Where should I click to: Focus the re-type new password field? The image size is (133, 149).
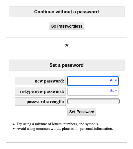pyautogui.click(x=93, y=91)
